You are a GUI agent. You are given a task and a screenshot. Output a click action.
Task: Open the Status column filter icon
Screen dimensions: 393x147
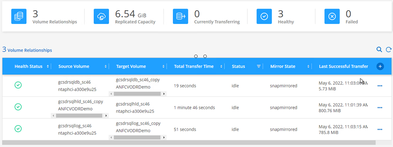tap(259, 66)
